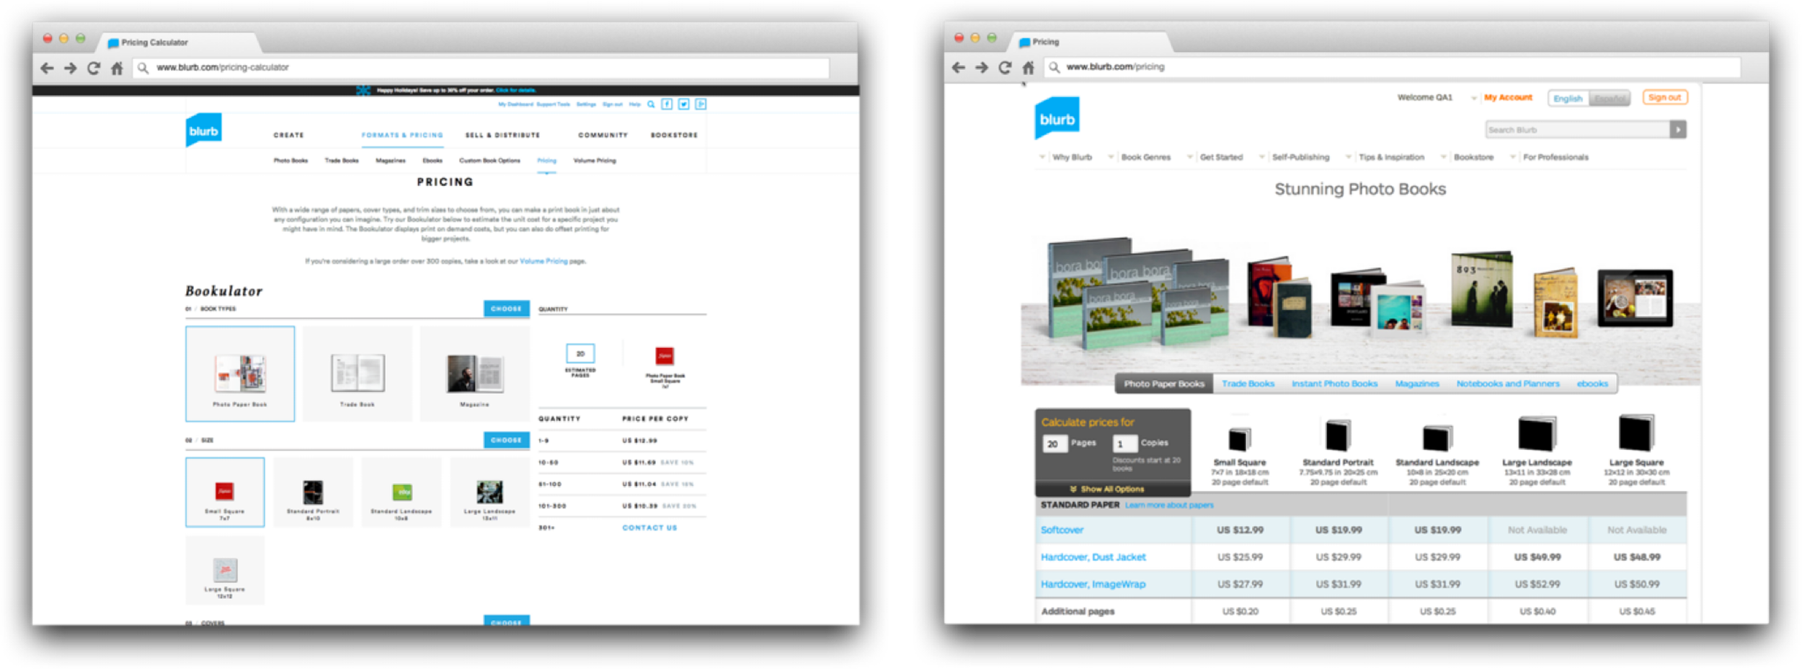Open the Create menu in left window
1802x669 pixels.
coord(289,136)
